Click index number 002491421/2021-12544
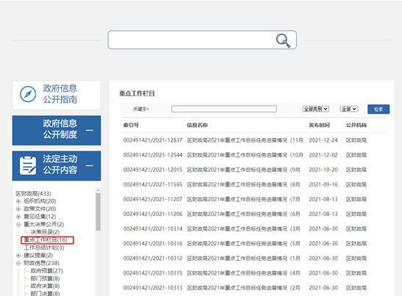Screen dimensions: 402x296 click(x=153, y=155)
